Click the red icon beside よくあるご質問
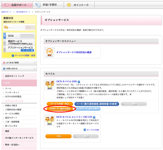This screenshot has width=163, height=150. coord(4,63)
